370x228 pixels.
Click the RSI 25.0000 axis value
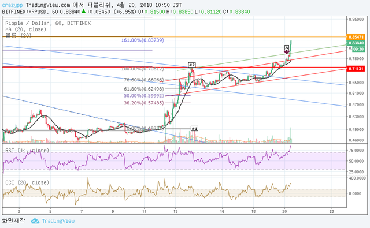pos(356,171)
